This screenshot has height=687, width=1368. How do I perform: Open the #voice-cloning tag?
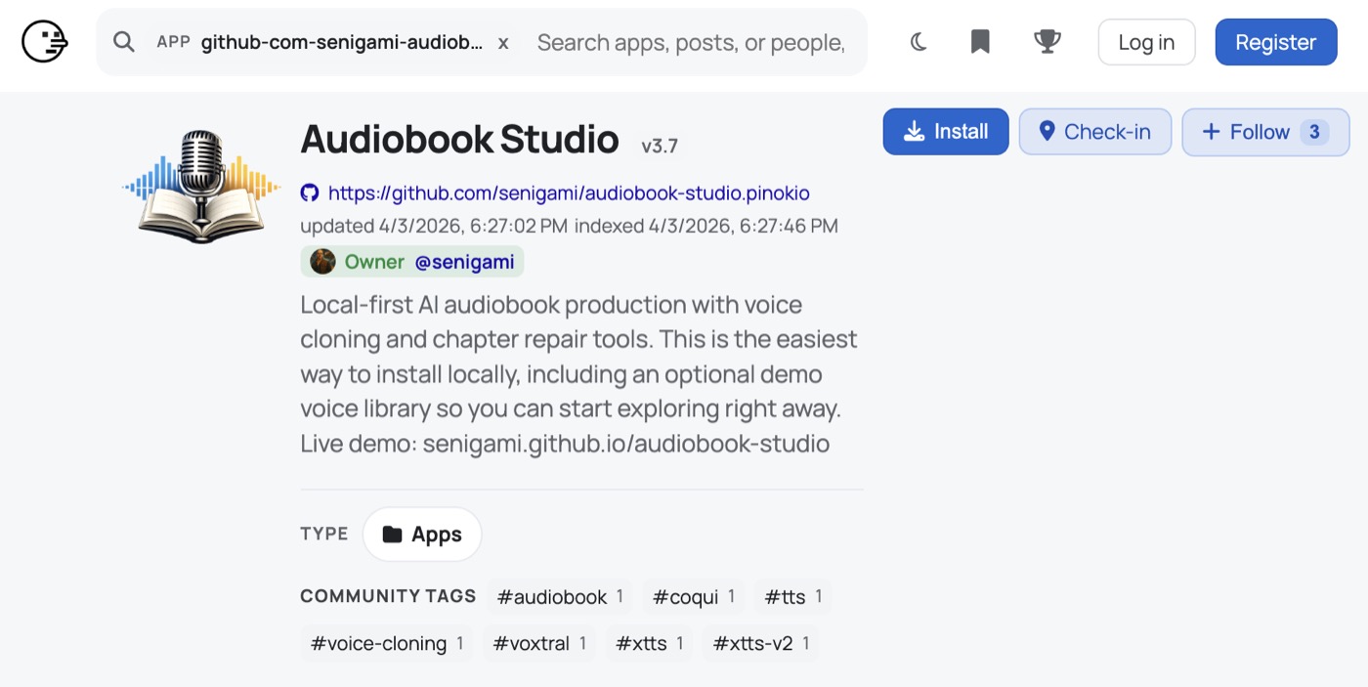[x=387, y=643]
